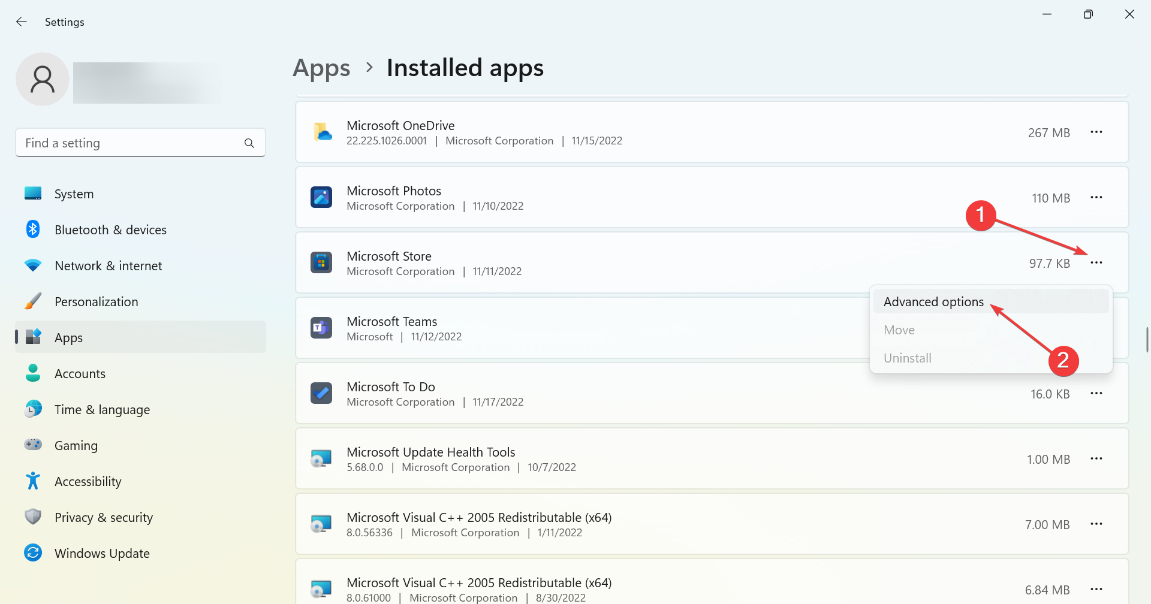This screenshot has width=1151, height=604.
Task: Open more options for Microsoft OneDrive
Action: click(x=1096, y=132)
